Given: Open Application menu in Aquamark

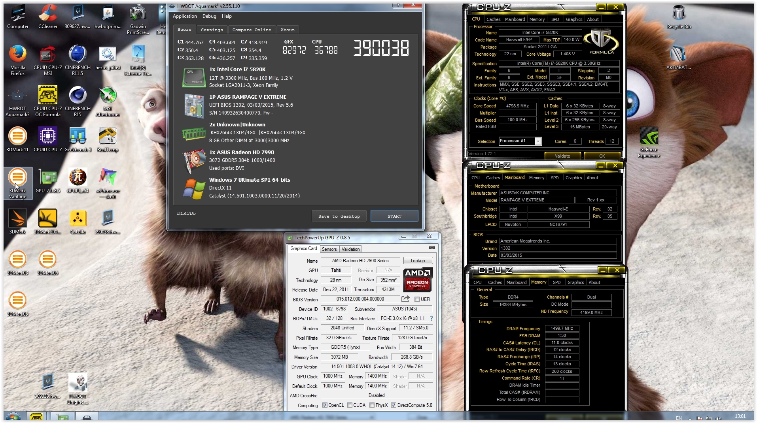Looking at the screenshot, I should (x=185, y=16).
